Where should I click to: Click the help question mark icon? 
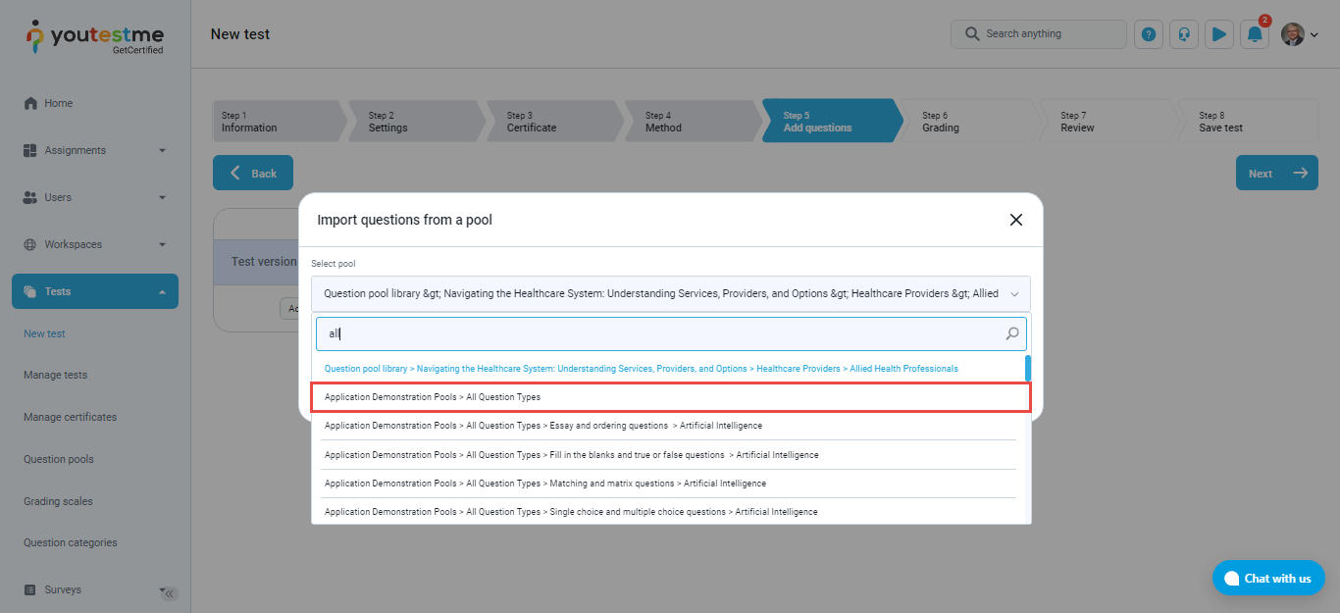(1148, 34)
